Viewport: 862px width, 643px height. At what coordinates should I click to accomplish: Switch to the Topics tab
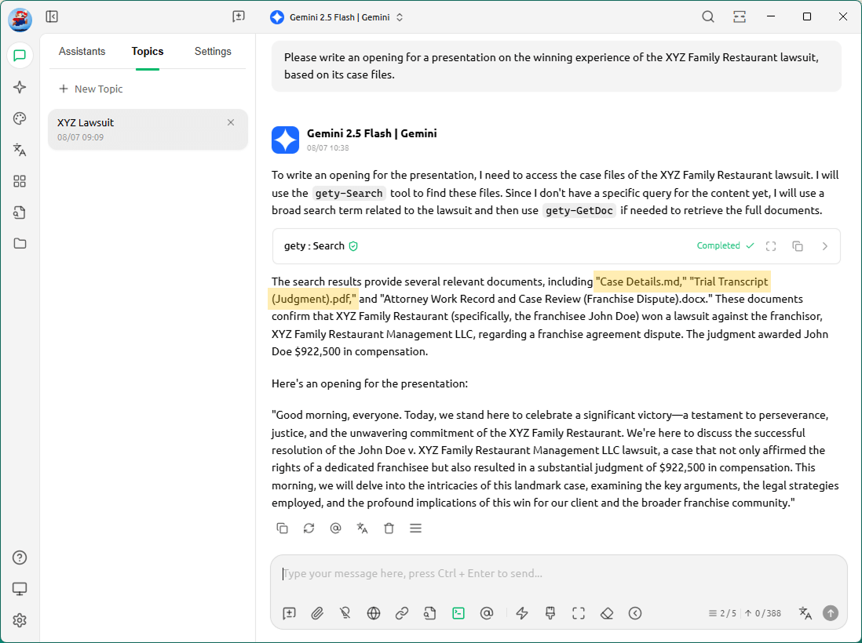coord(148,51)
